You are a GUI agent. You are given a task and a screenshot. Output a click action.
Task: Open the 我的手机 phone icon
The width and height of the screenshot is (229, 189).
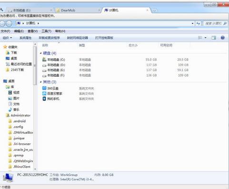[x=44, y=99]
